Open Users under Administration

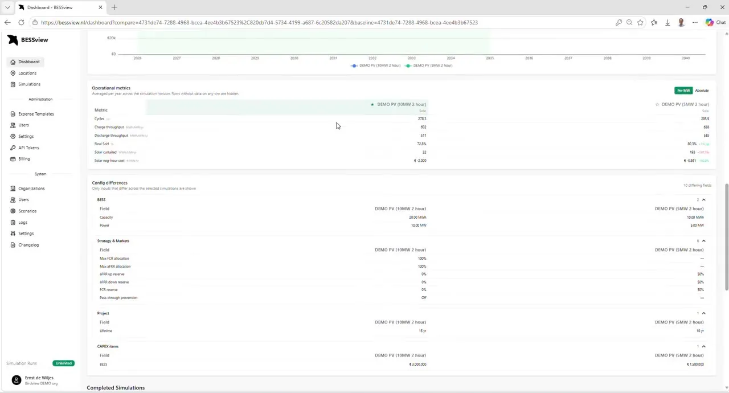click(x=23, y=125)
